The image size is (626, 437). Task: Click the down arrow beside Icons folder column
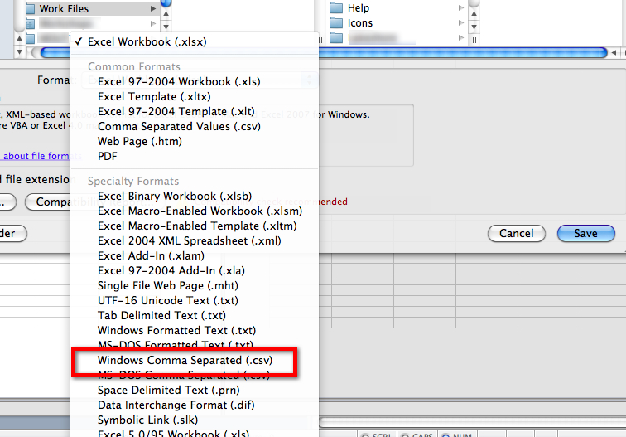474,27
